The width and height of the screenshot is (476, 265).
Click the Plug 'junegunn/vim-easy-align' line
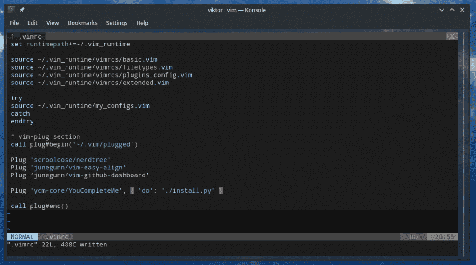click(x=68, y=168)
